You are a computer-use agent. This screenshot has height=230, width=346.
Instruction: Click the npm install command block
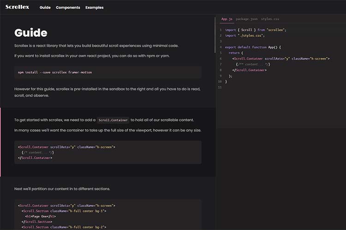pos(107,72)
